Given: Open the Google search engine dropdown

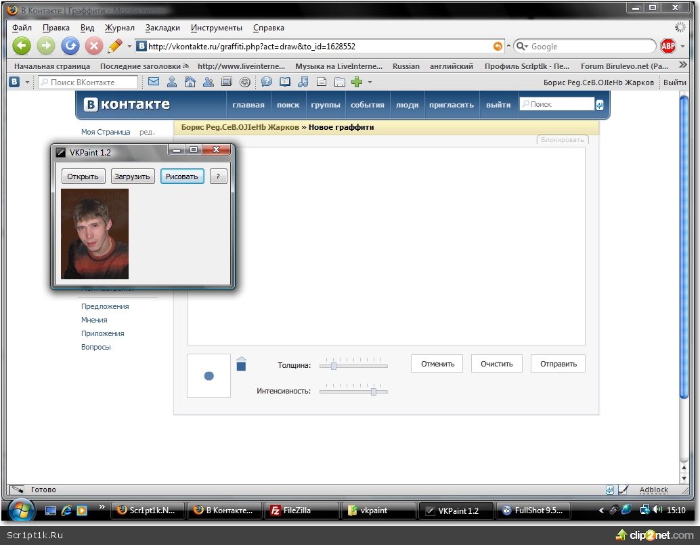Looking at the screenshot, I should pyautogui.click(x=521, y=47).
